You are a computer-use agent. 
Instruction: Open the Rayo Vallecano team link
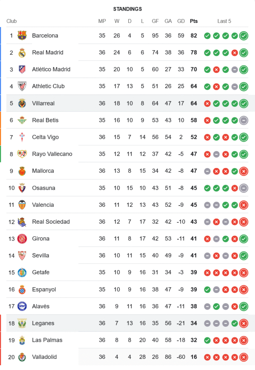[52, 154]
